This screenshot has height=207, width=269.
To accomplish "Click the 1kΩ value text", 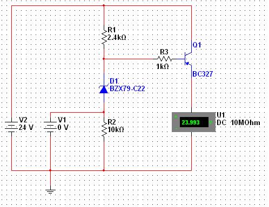I will click(163, 66).
